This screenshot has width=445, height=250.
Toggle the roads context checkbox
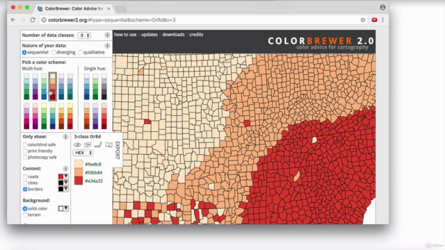(x=25, y=177)
